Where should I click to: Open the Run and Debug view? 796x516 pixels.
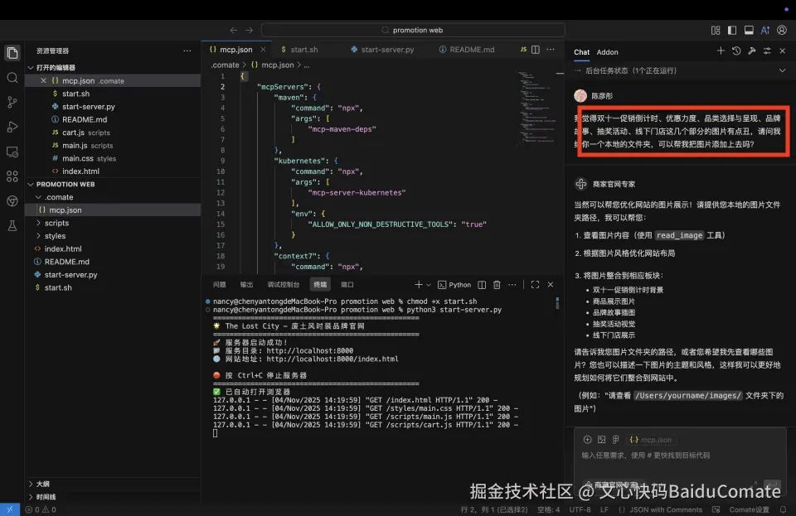[12, 128]
